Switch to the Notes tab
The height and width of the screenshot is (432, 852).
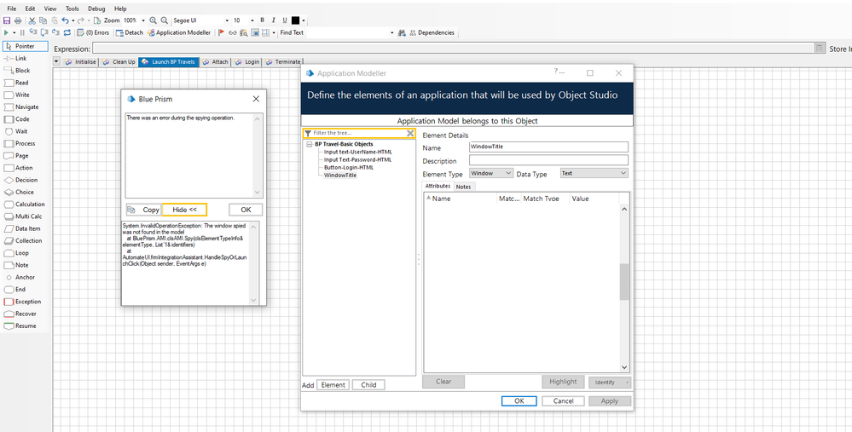point(463,187)
